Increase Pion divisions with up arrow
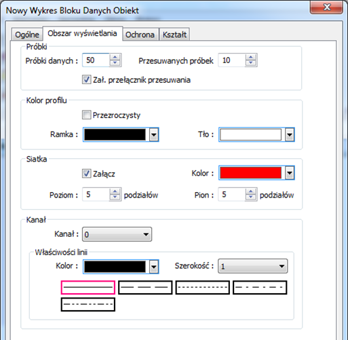The width and height of the screenshot is (348, 340). click(x=251, y=191)
